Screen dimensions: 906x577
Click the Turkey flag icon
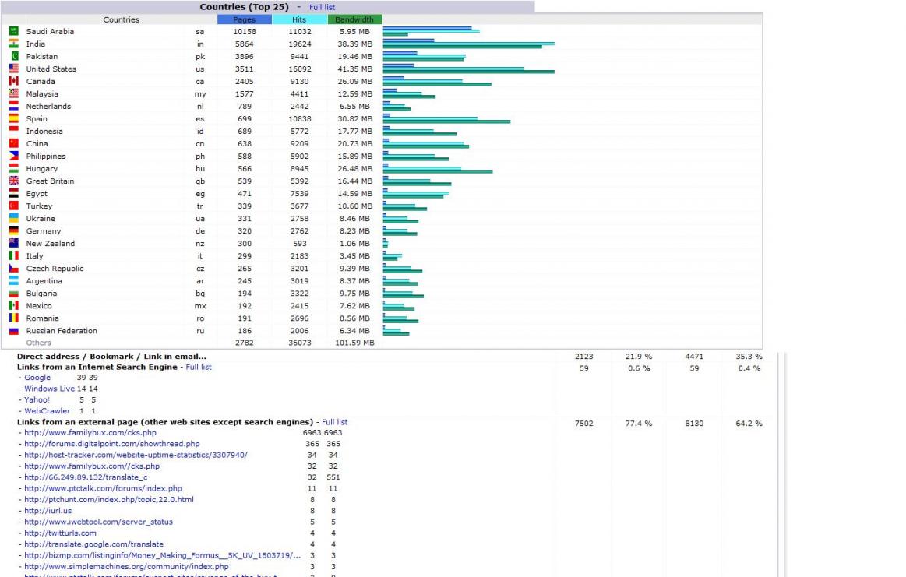tap(13, 206)
